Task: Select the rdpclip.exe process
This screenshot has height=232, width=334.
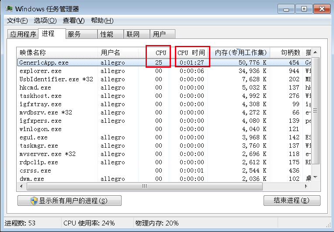Action: (x=164, y=162)
